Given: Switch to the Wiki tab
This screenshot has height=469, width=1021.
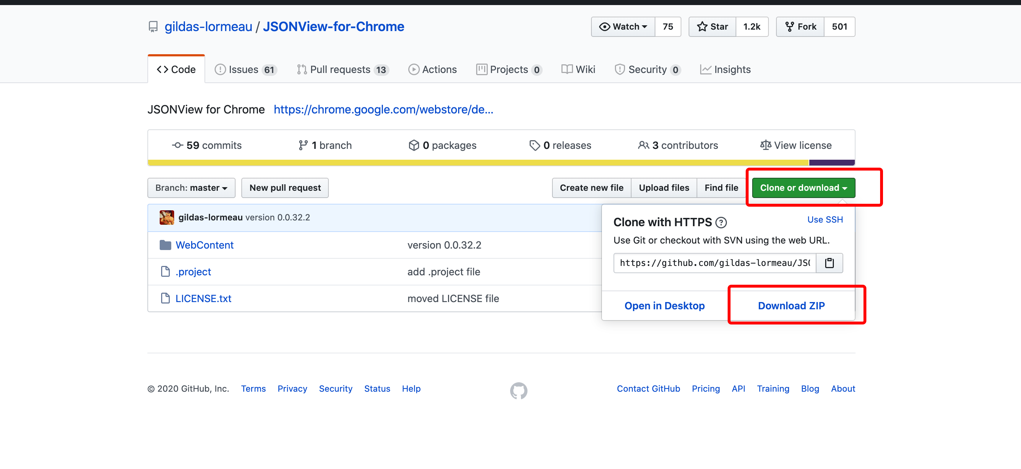Looking at the screenshot, I should pyautogui.click(x=578, y=69).
